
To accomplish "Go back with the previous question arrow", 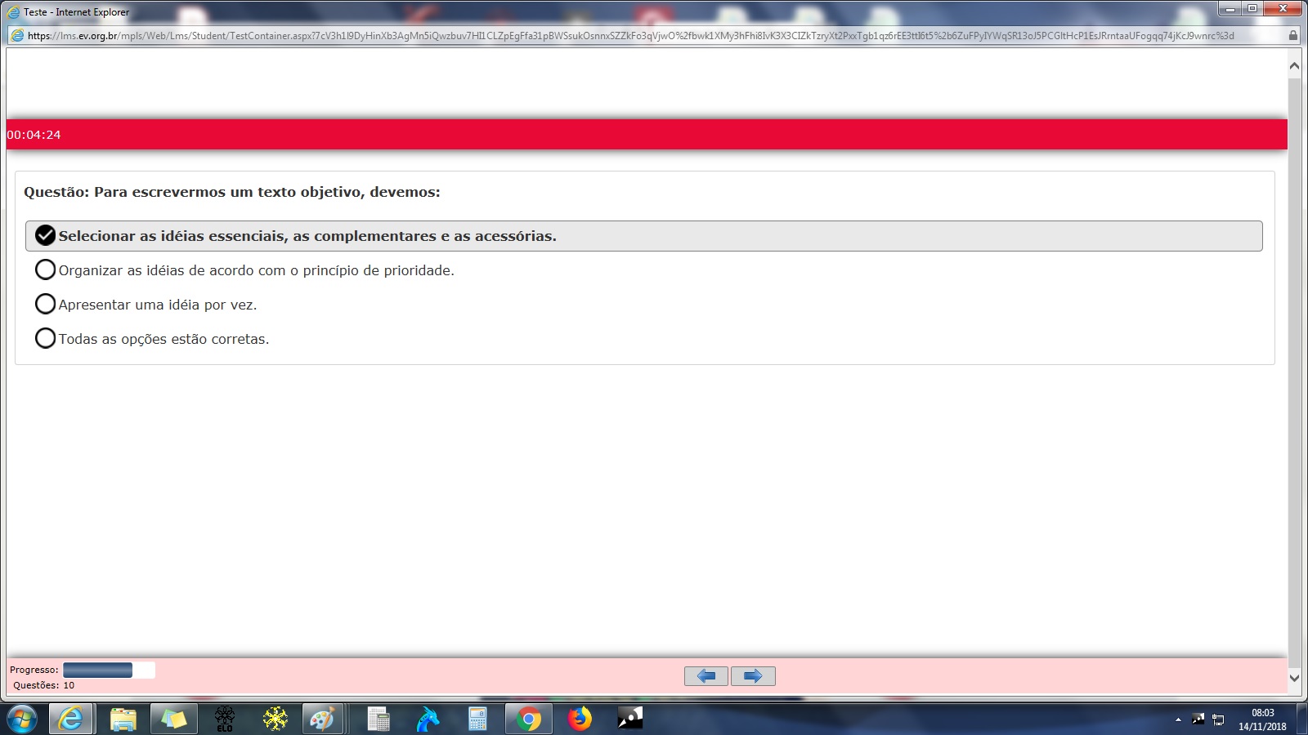I will click(x=706, y=676).
